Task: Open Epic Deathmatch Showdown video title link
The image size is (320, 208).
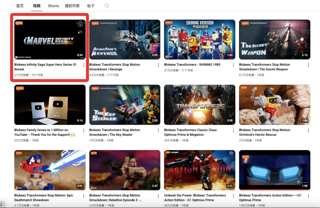Action: 44,198
